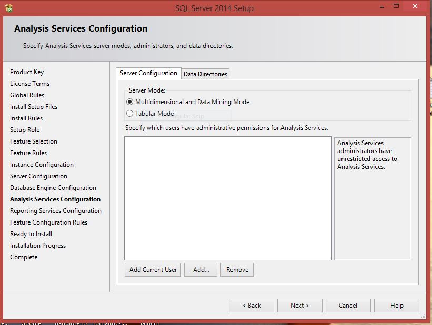Select Feature Selection in the left steps
432x325 pixels.
click(x=34, y=141)
